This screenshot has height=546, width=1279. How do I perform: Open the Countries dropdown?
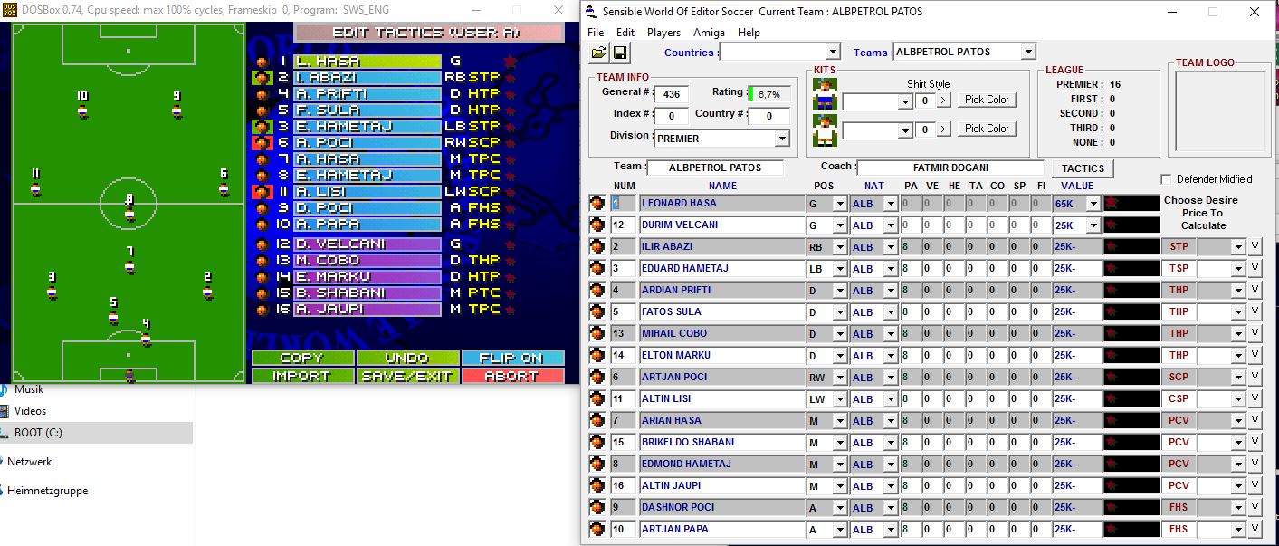coord(832,53)
